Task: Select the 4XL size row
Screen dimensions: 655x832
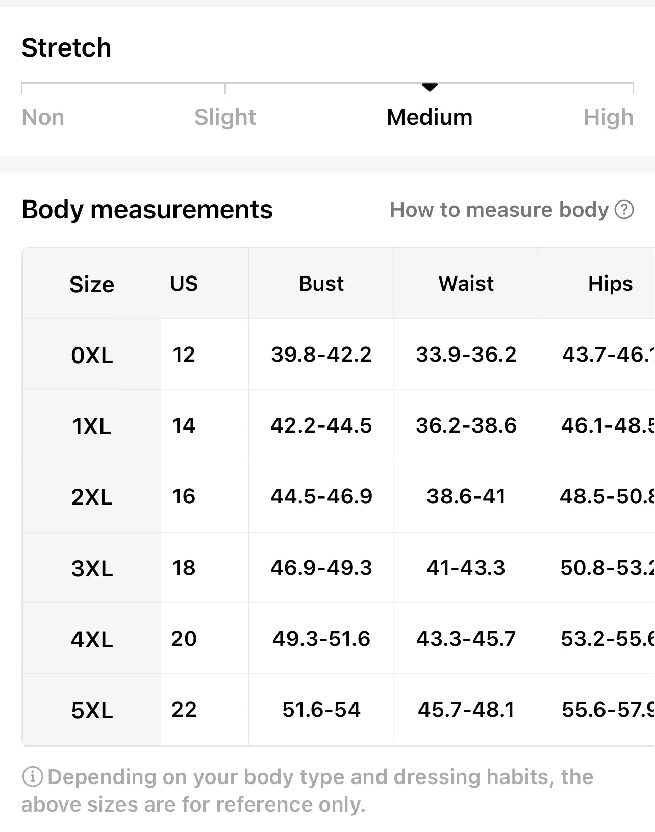Action: [x=92, y=639]
